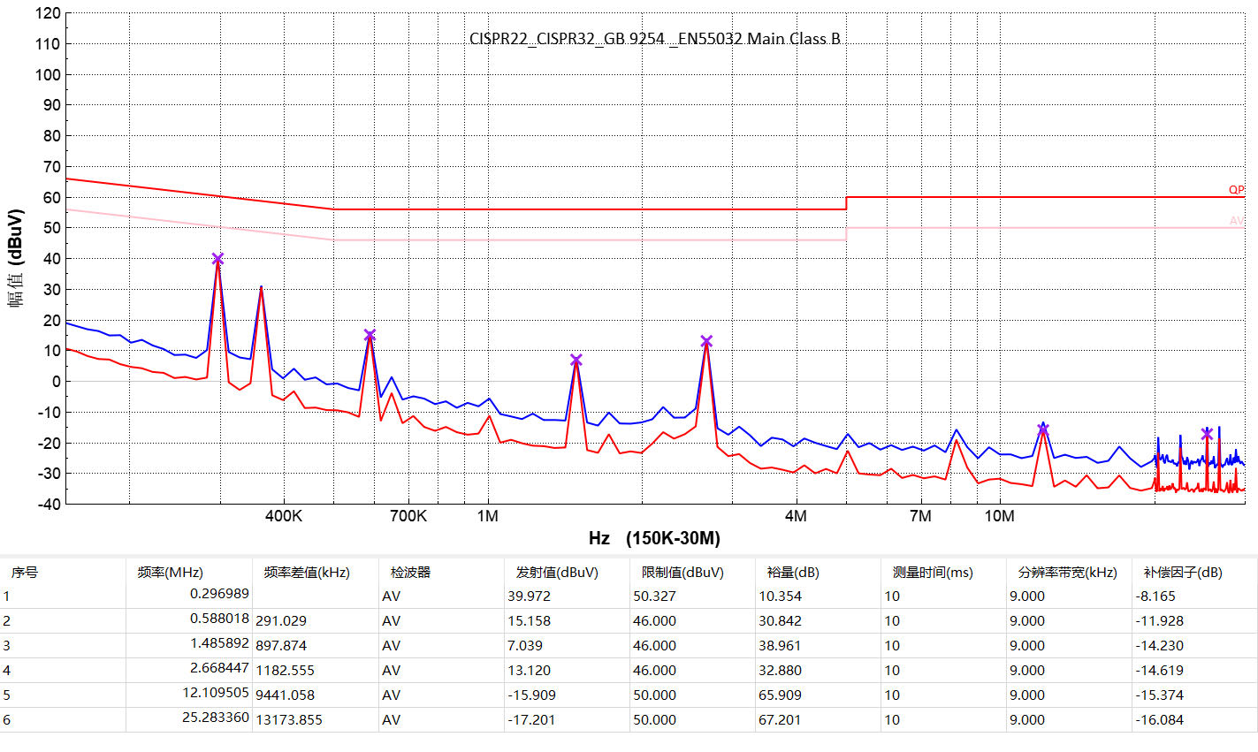Select the peak marker near 15 dBuV
1258x752 pixels.
(x=370, y=335)
